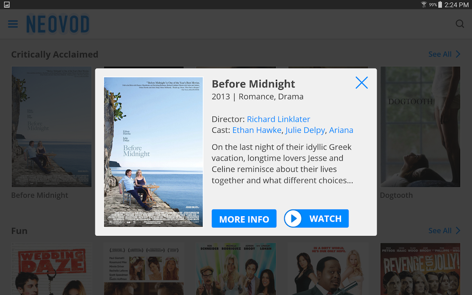
Task: Open poster listing Paul Giamatti cast
Action: (144, 269)
